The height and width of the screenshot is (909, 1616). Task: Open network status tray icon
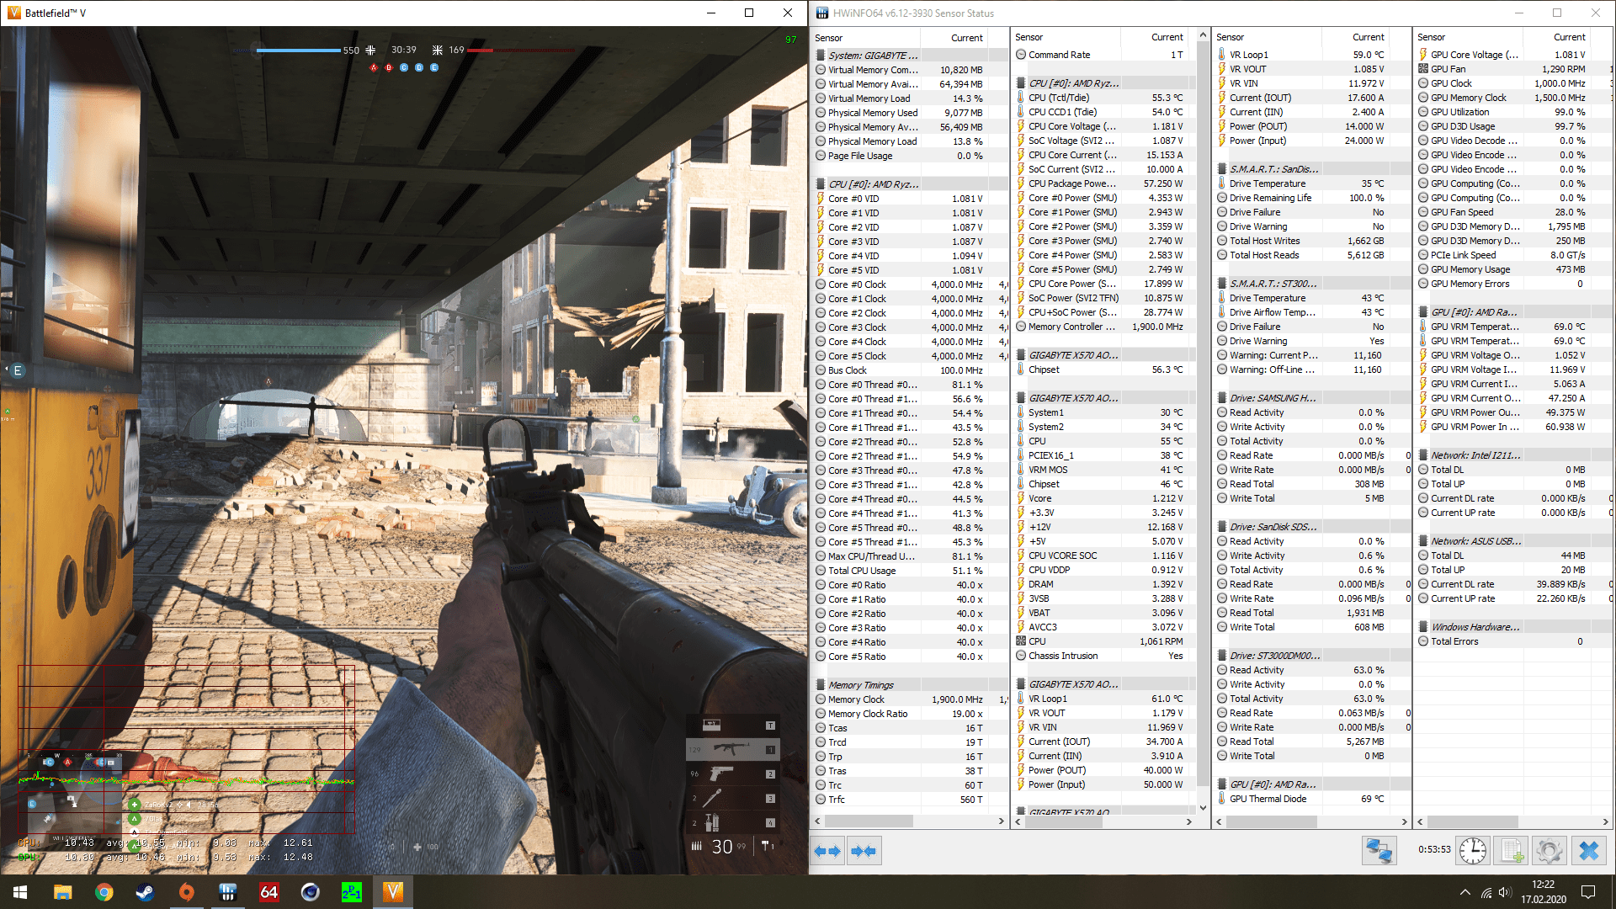tap(1486, 892)
